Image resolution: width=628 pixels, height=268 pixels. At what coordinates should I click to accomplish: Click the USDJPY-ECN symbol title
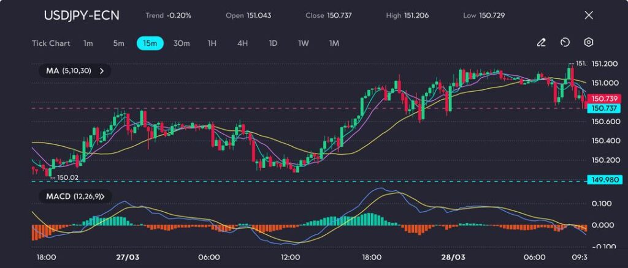[82, 15]
